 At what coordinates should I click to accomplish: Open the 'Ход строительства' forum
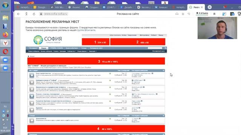(43, 73)
